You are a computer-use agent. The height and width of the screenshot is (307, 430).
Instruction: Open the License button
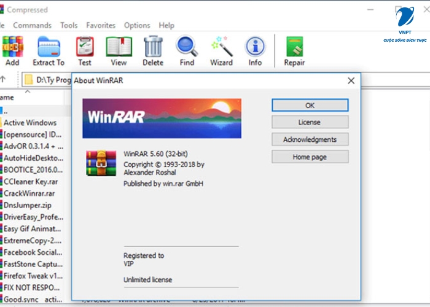tap(310, 122)
